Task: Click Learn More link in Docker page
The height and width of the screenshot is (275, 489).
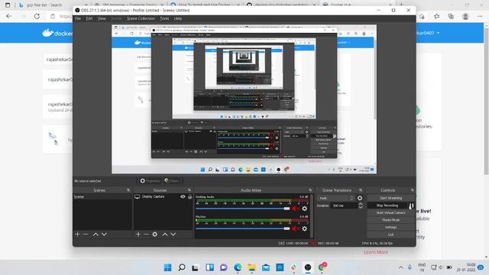Action: (376, 252)
